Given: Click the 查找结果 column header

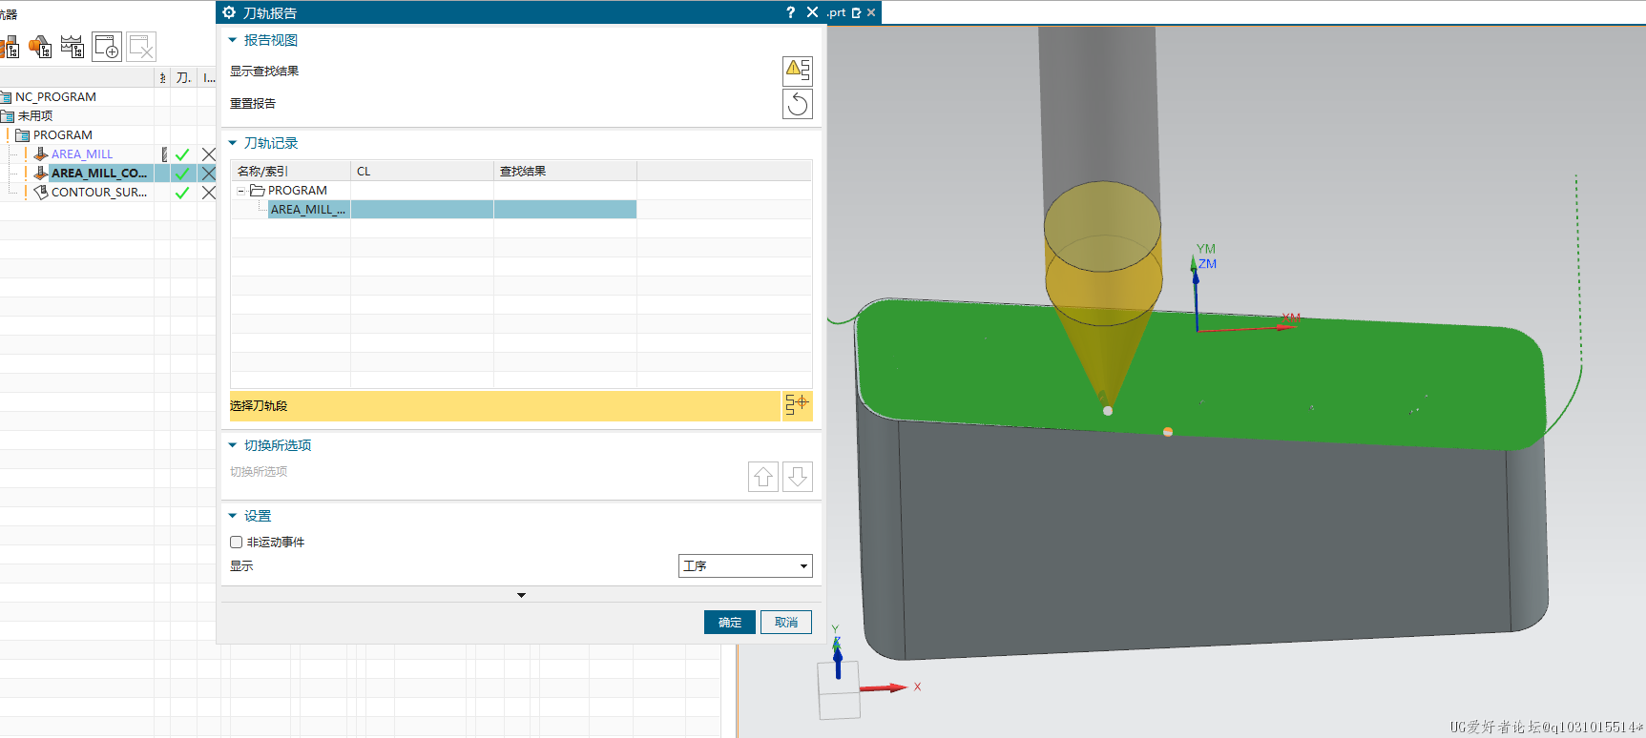Looking at the screenshot, I should (565, 171).
